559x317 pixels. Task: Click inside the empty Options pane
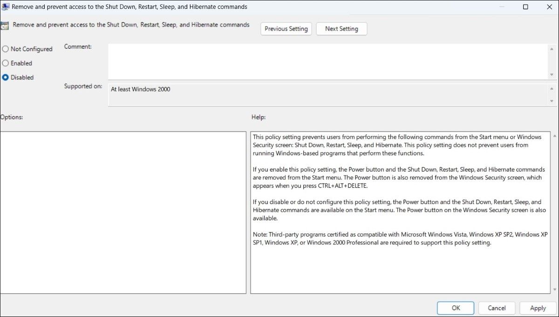[x=123, y=212]
